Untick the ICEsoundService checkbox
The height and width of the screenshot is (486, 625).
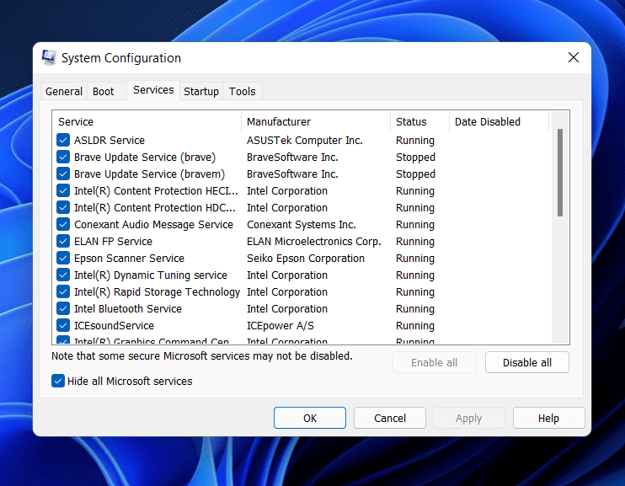(63, 326)
